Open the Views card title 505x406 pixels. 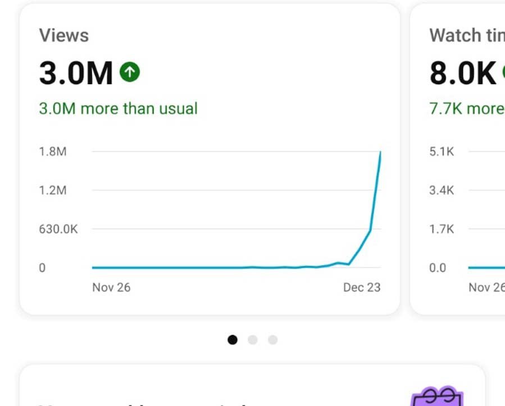[64, 35]
